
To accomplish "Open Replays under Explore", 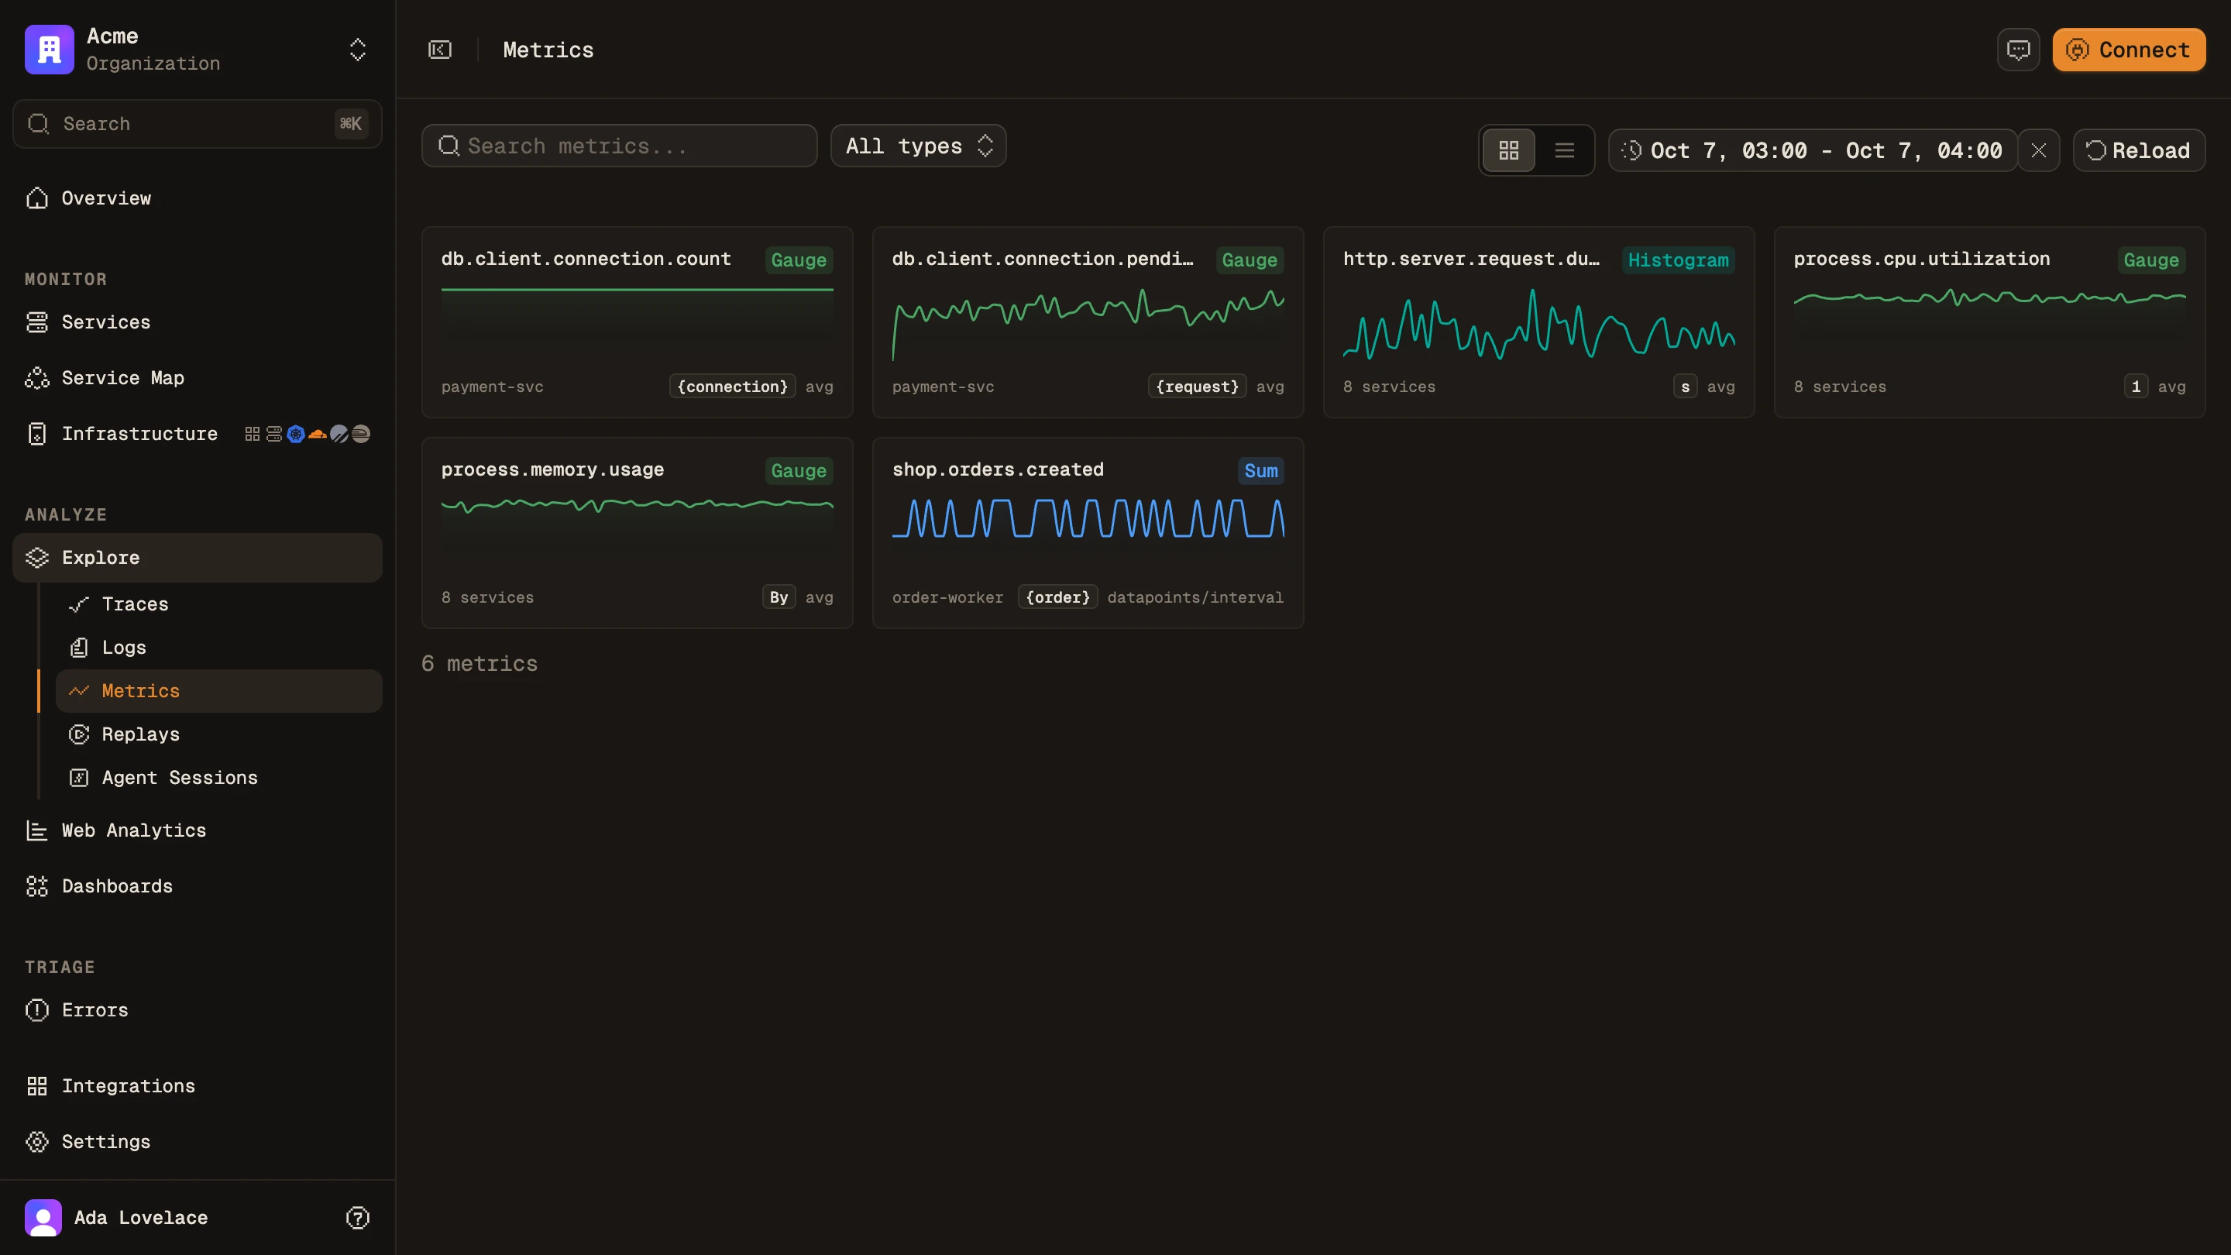I will point(219,734).
